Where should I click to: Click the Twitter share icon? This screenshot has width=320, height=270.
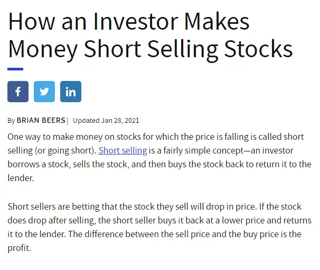[44, 92]
